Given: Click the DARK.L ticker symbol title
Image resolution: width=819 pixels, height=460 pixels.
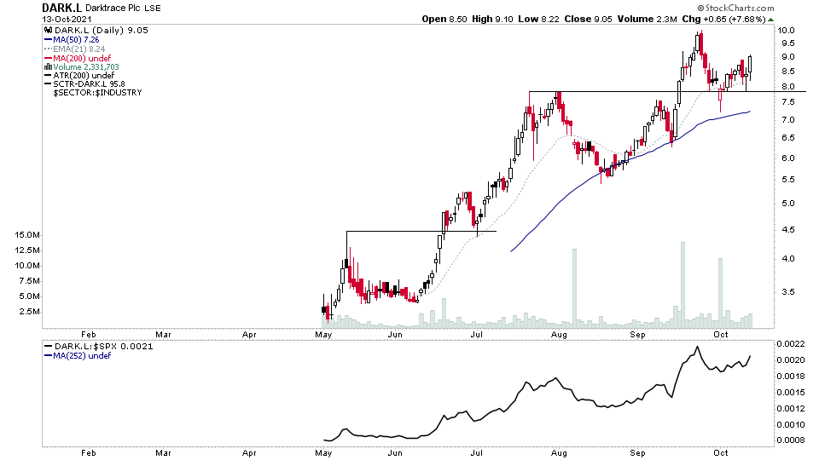Looking at the screenshot, I should (x=61, y=8).
